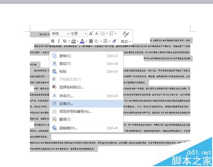213x167 pixels.
Task: Open the 宋体 font name dropdown
Action: click(60, 34)
